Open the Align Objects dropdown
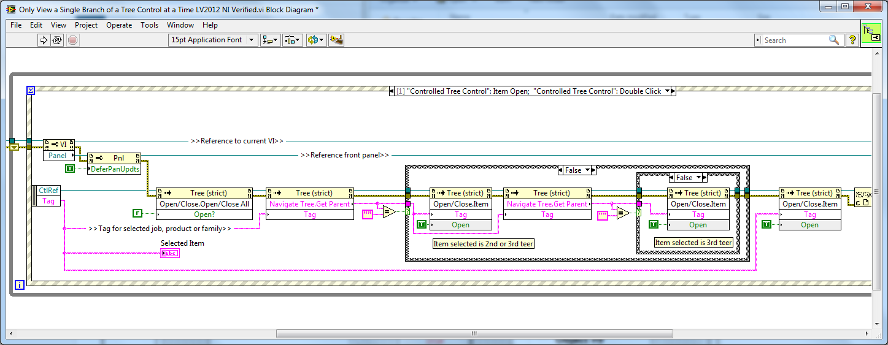The width and height of the screenshot is (888, 345). coord(271,40)
